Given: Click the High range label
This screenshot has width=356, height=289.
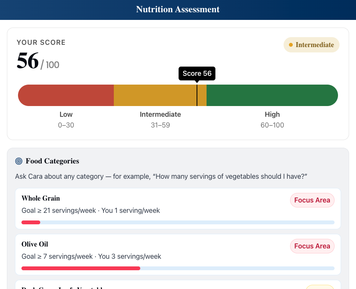Looking at the screenshot, I should (x=272, y=114).
